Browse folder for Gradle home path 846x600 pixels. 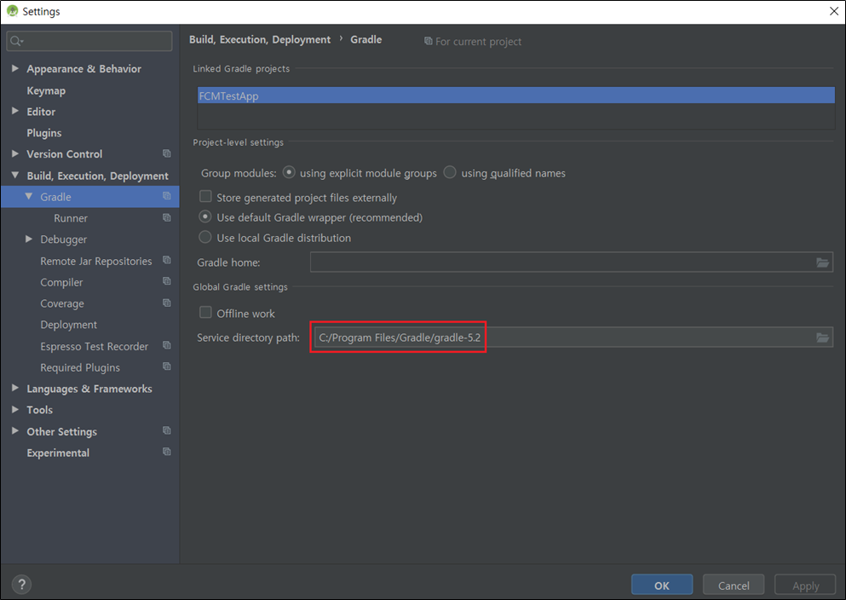point(822,262)
